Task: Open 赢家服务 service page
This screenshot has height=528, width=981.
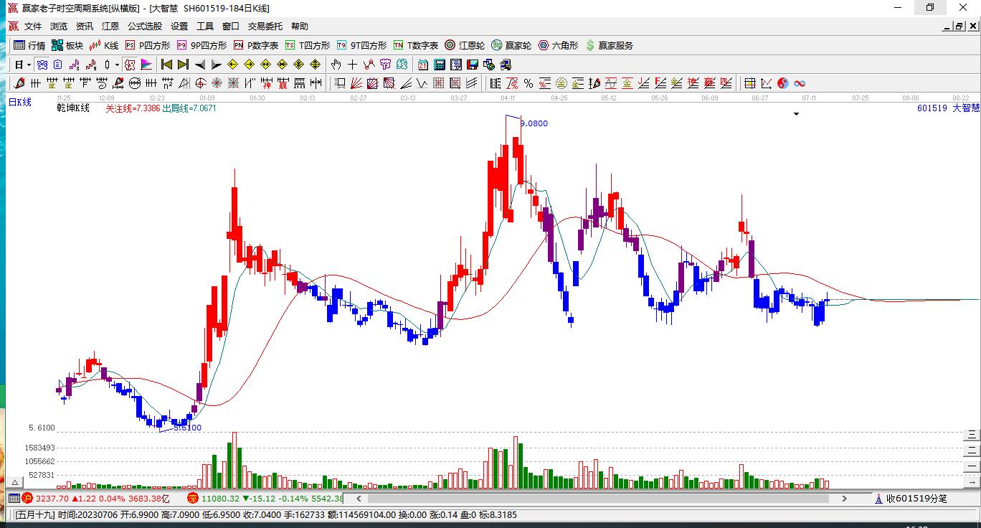Action: pyautogui.click(x=610, y=45)
